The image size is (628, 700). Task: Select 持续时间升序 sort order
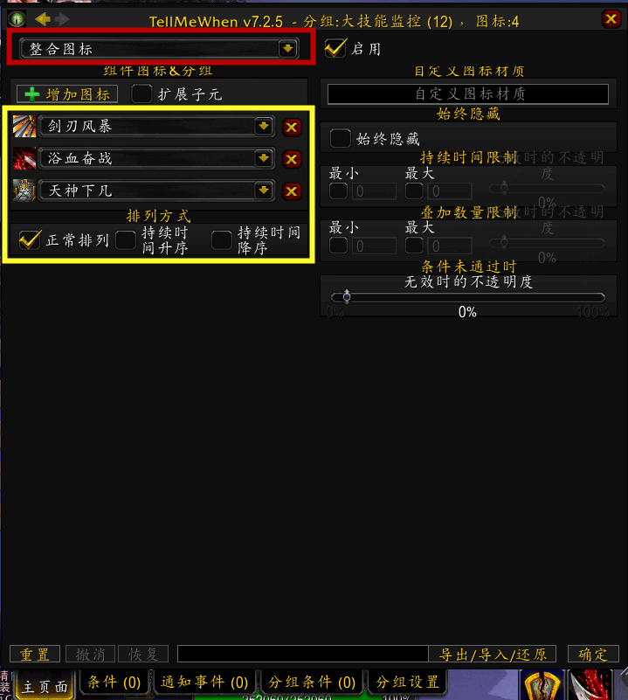(126, 240)
